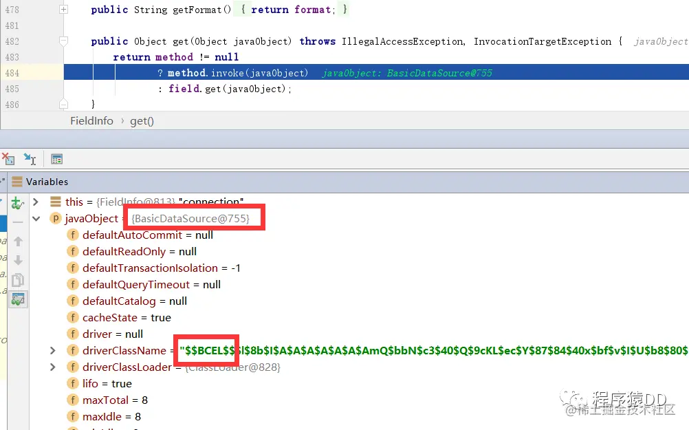689x430 pixels.
Task: Expand the 'this' variable node
Action: pos(36,202)
